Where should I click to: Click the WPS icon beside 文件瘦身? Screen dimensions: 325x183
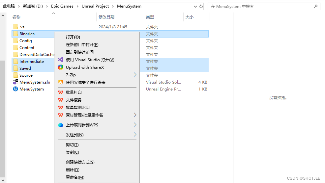coord(61,100)
